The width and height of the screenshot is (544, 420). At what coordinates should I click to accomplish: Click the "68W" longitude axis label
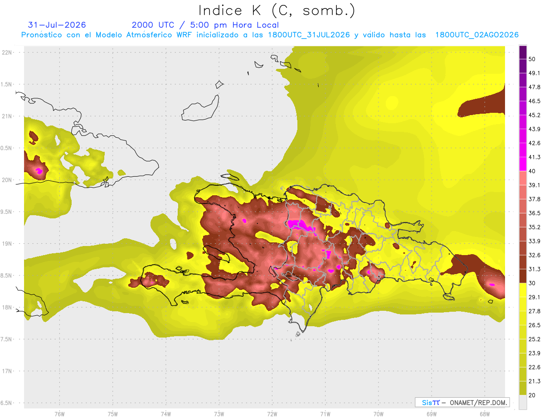484,415
